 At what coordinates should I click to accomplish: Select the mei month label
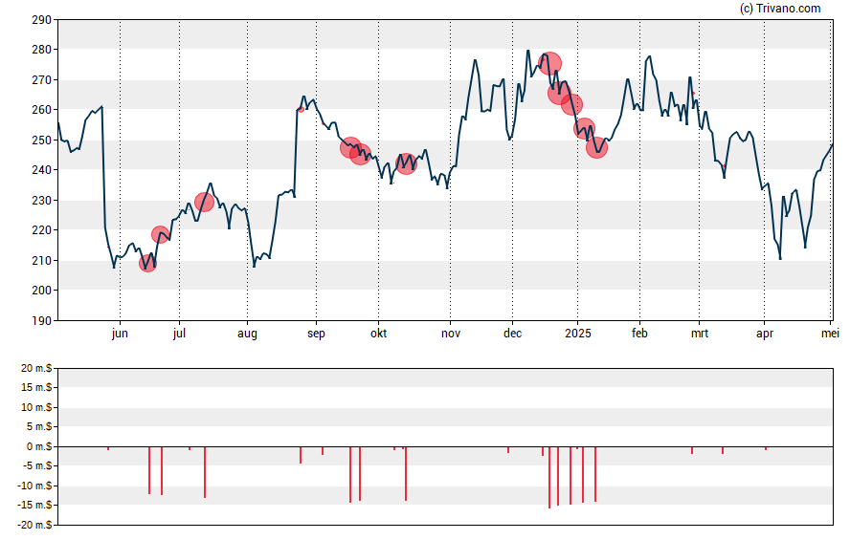[830, 334]
